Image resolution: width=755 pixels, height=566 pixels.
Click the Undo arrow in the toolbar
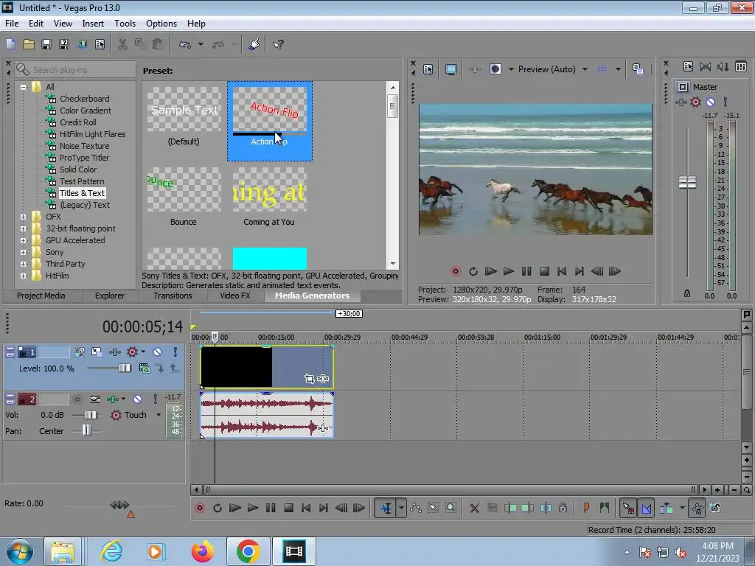pyautogui.click(x=184, y=44)
